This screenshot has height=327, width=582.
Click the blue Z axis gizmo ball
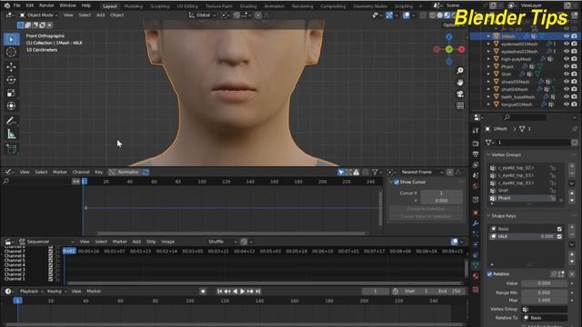point(449,36)
